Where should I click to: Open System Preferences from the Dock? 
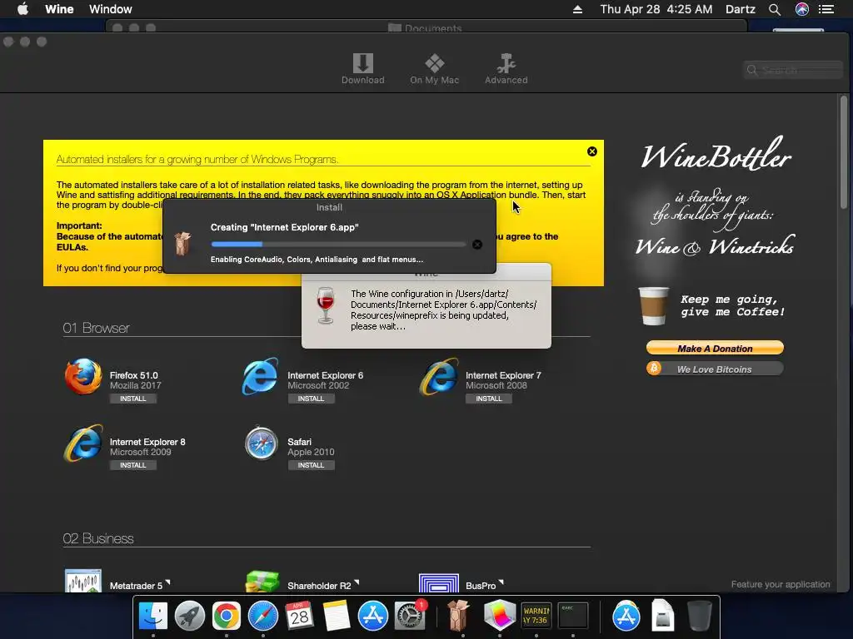coord(409,617)
